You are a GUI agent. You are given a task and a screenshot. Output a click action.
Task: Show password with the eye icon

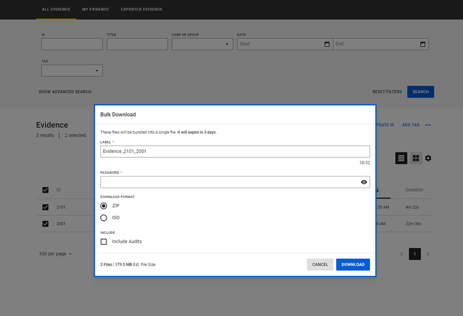click(x=364, y=182)
